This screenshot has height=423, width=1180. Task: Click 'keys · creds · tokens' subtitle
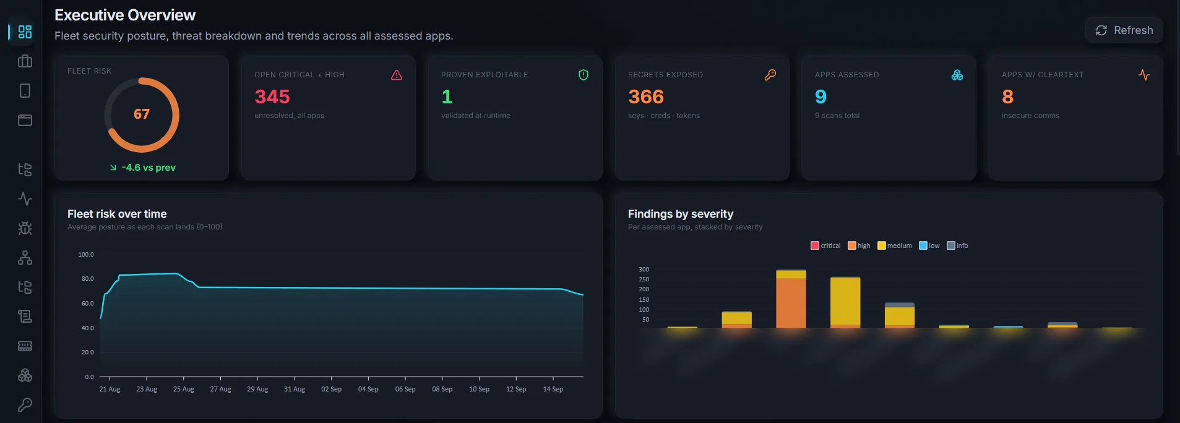[x=664, y=116]
